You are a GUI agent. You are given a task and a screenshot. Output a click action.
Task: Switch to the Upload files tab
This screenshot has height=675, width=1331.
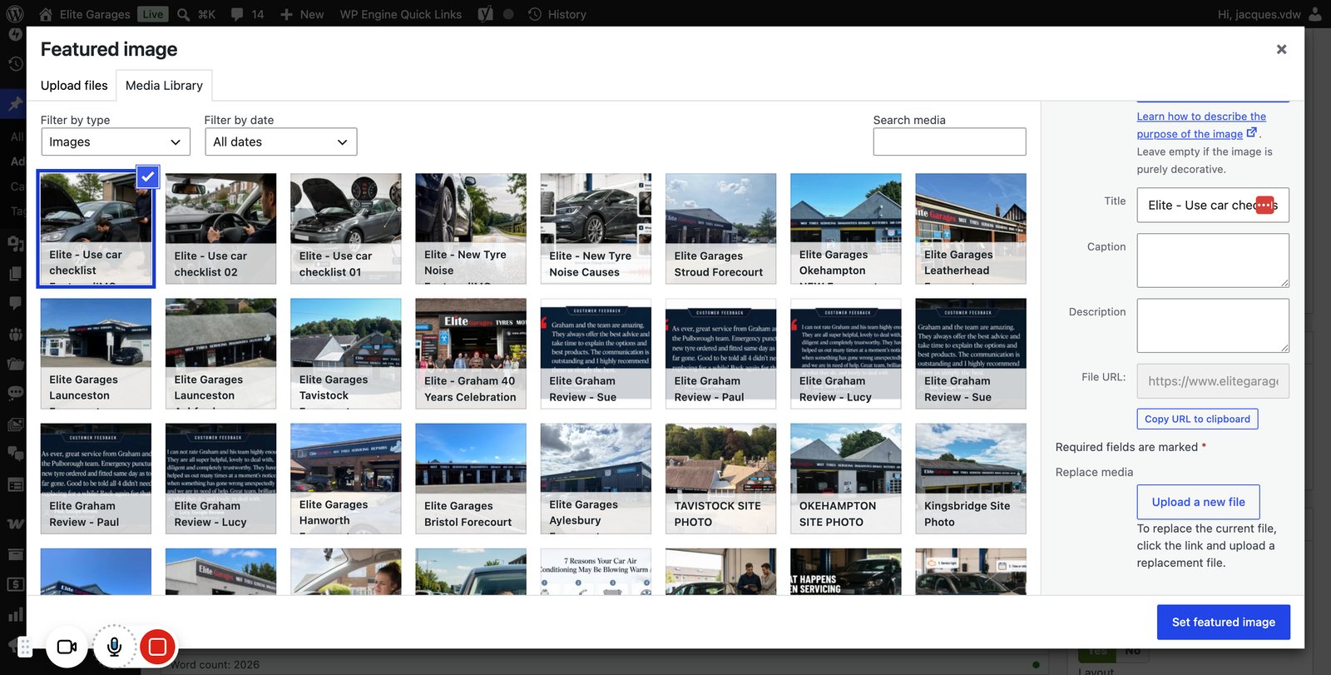[x=74, y=85]
